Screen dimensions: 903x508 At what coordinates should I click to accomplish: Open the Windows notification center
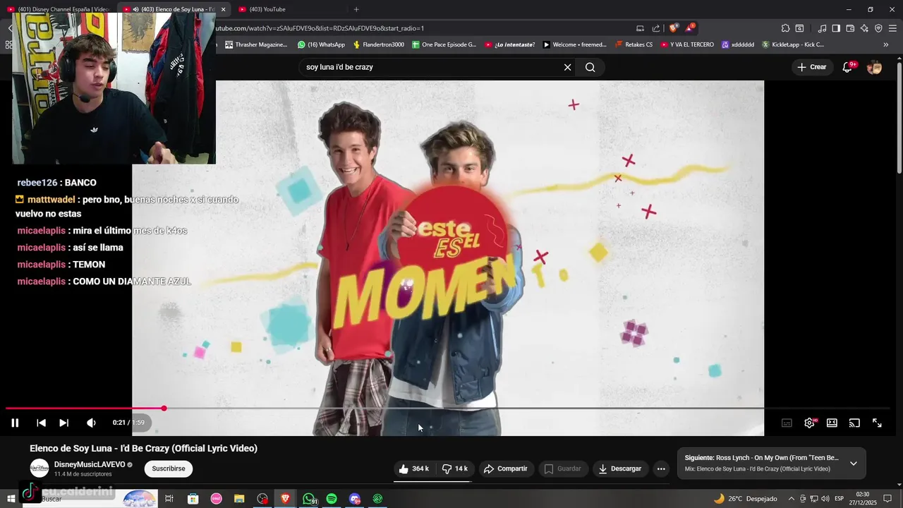[887, 499]
